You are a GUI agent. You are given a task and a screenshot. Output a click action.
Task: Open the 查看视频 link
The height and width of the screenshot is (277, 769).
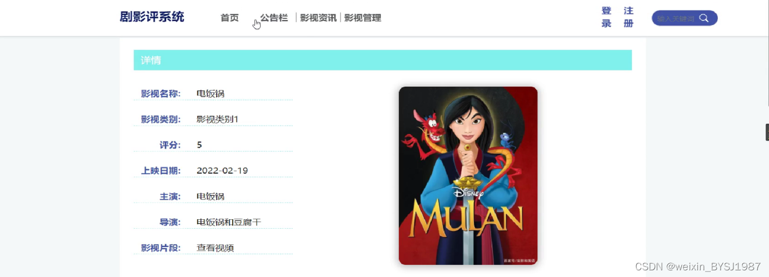tap(215, 248)
